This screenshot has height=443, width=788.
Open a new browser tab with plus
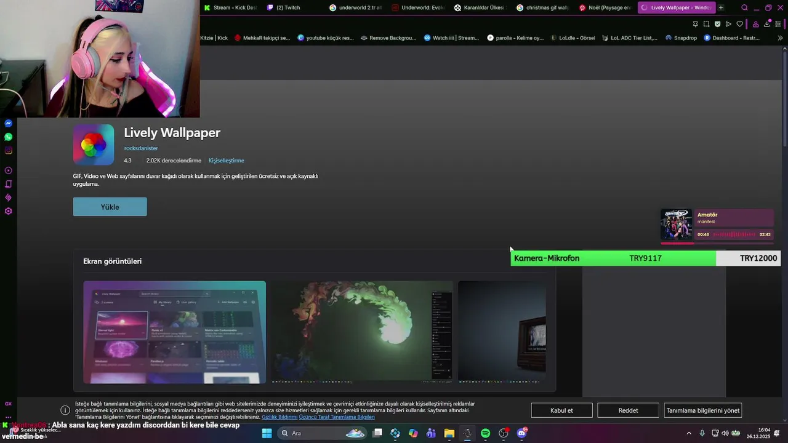721,8
